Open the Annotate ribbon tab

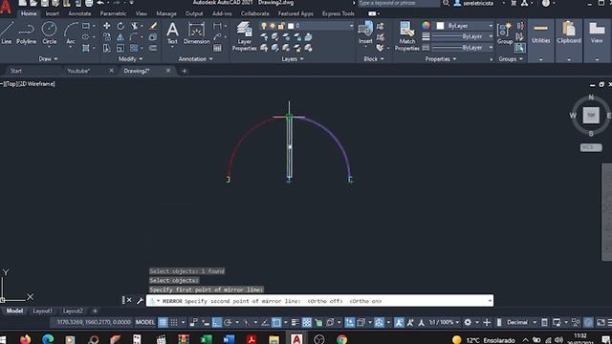click(79, 13)
